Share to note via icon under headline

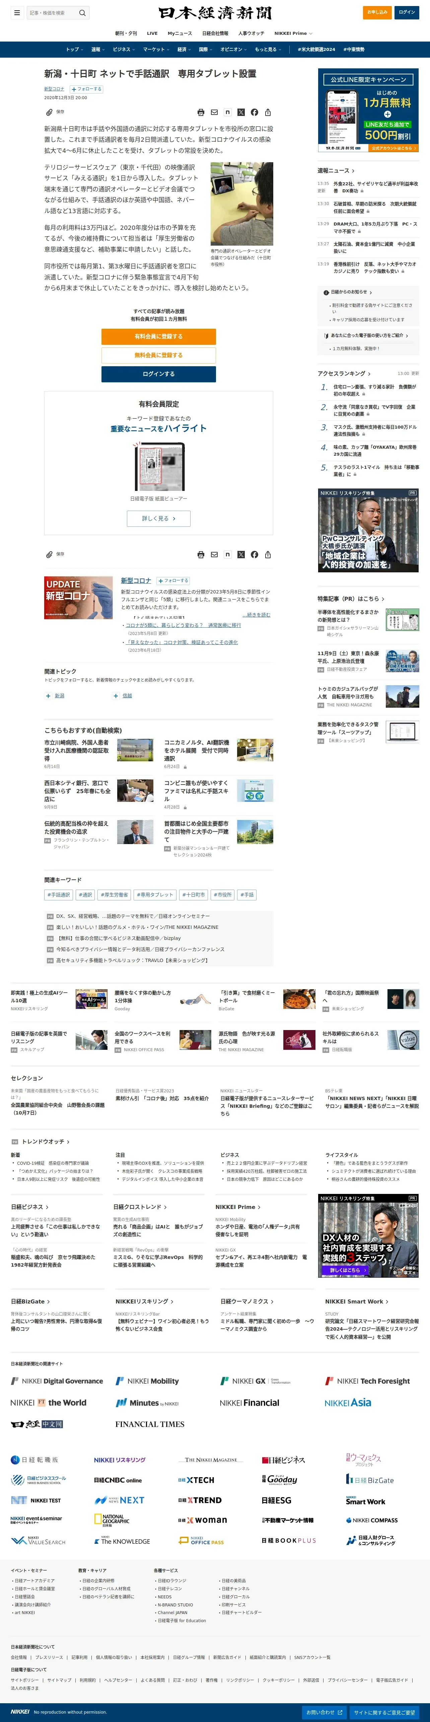228,112
